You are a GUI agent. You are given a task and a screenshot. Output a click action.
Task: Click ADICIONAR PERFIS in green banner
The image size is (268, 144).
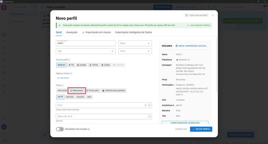pyautogui.click(x=199, y=25)
